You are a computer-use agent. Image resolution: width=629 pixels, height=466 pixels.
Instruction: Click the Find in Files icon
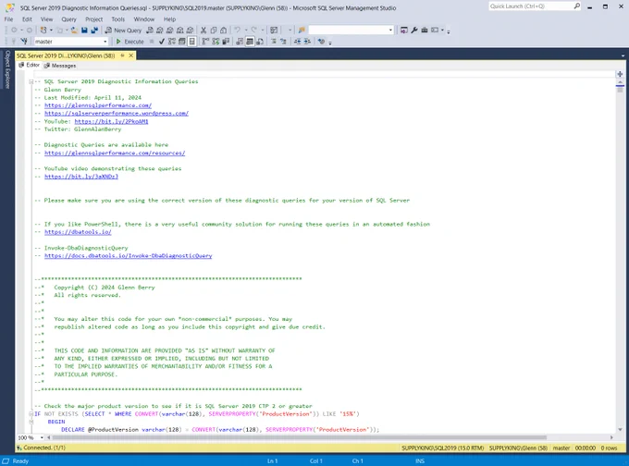click(x=302, y=31)
